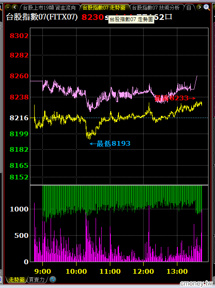Click the 最高8233 high annotation

pyautogui.click(x=175, y=98)
